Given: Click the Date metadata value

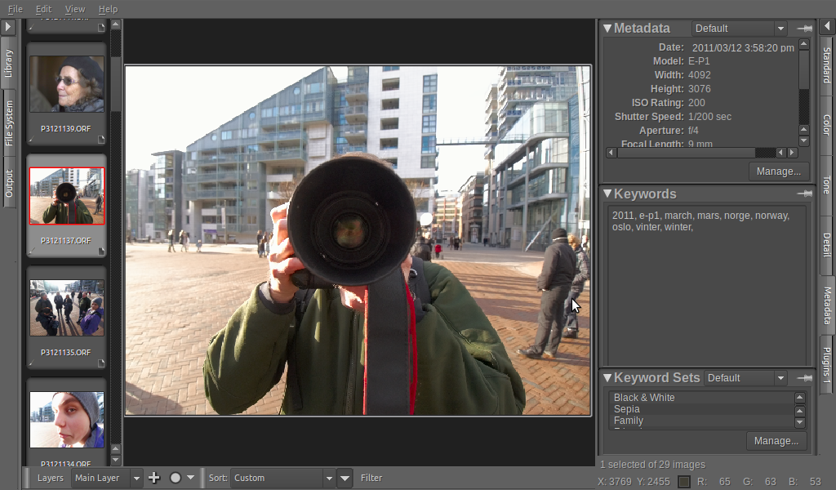Looking at the screenshot, I should click(743, 47).
